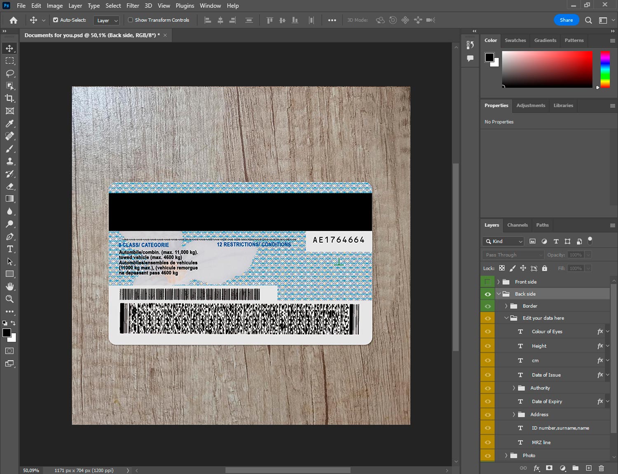
Task: Open the Kind filter dropdown
Action: (x=503, y=242)
